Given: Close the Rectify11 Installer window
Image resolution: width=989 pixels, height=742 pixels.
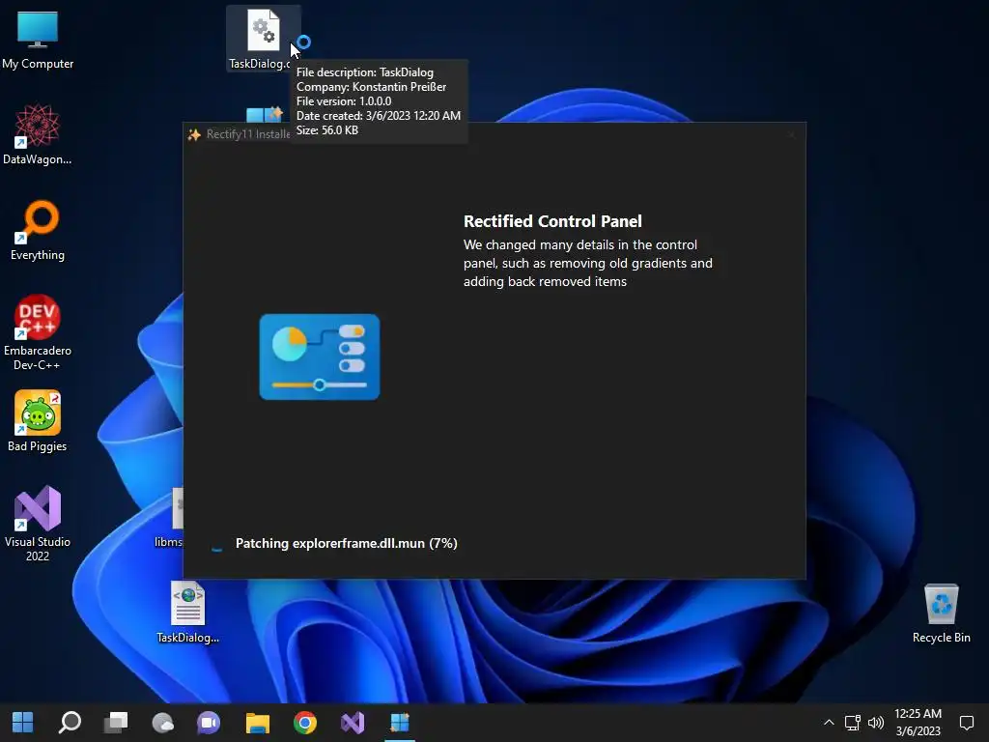Looking at the screenshot, I should (x=791, y=134).
